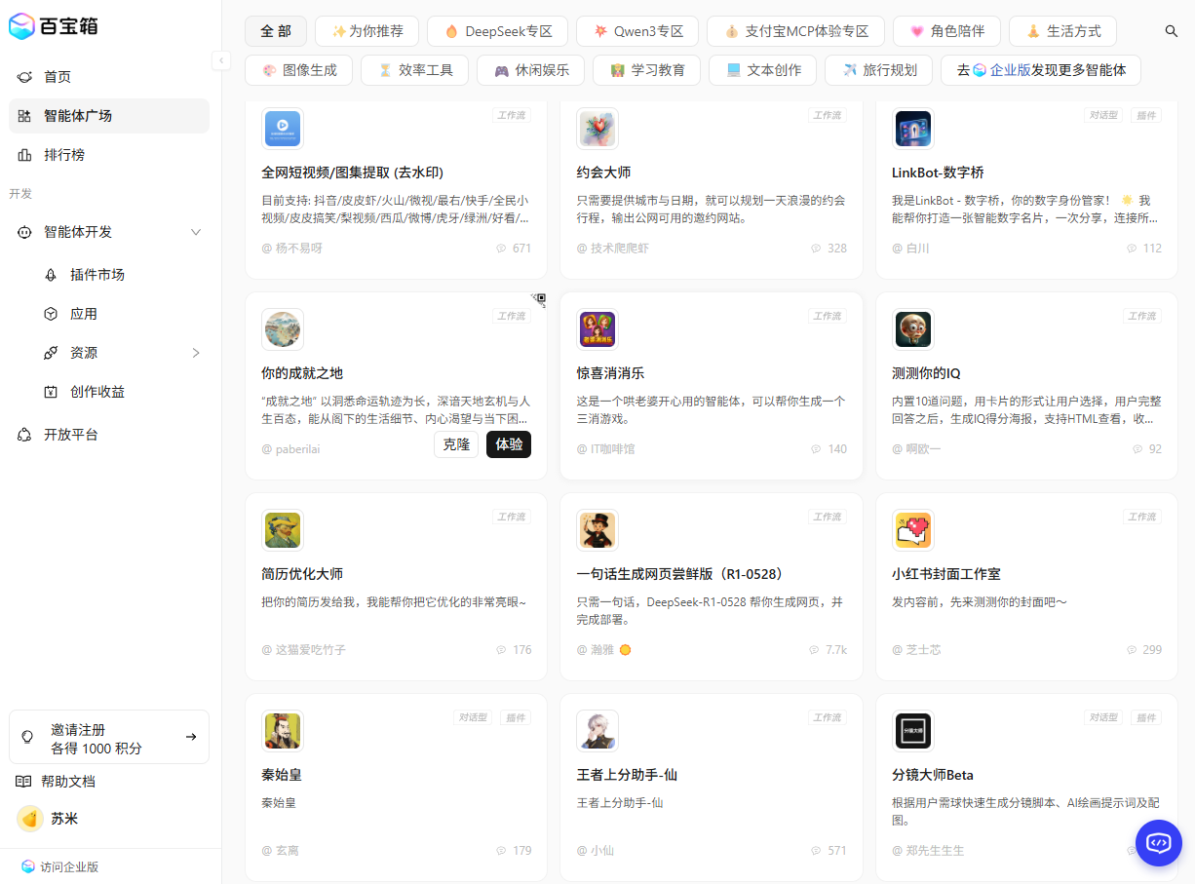This screenshot has width=1195, height=884.
Task: Click the 小红书封面工作室 avatar icon
Action: 912,530
